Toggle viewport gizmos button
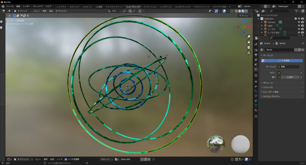The height and width of the screenshot is (165, 306). coord(216,11)
